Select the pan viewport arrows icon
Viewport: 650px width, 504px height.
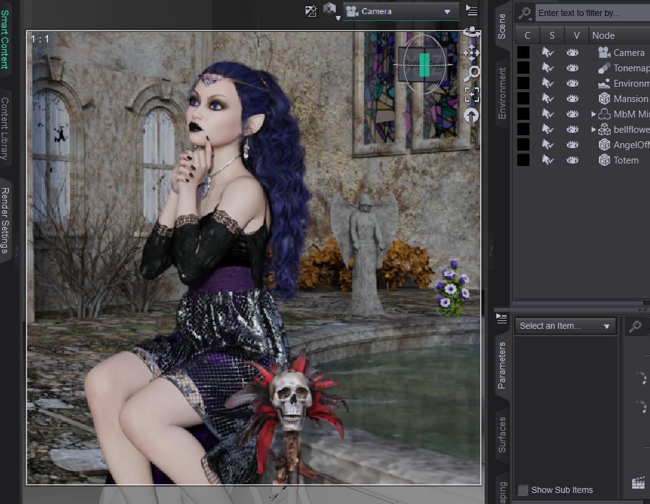[471, 53]
